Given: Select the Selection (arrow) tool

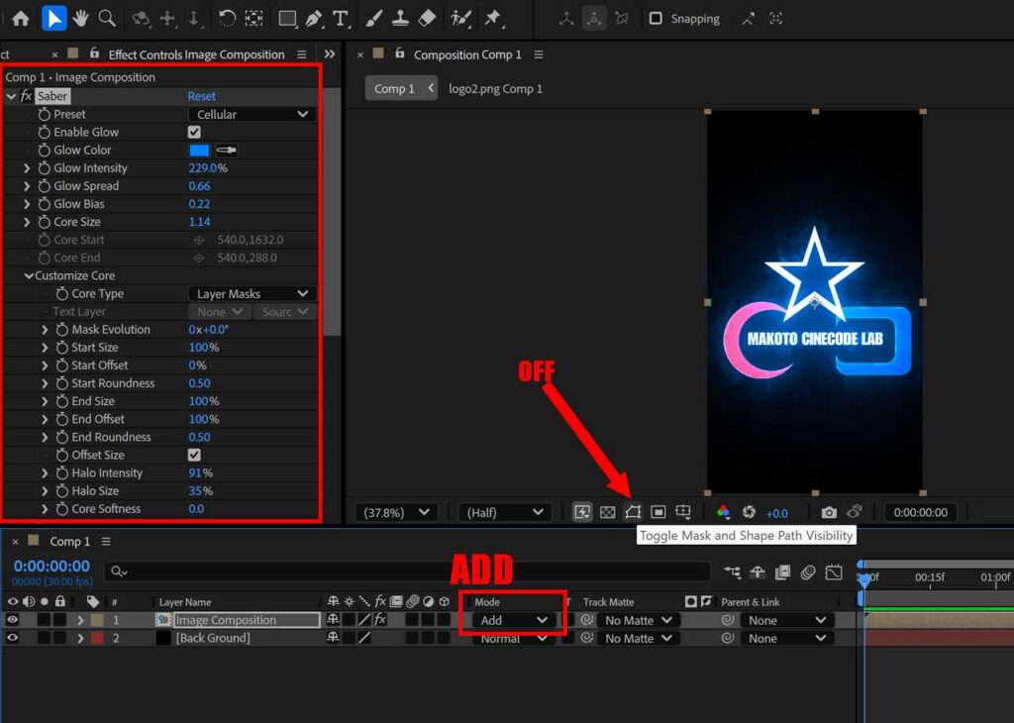Looking at the screenshot, I should point(53,18).
